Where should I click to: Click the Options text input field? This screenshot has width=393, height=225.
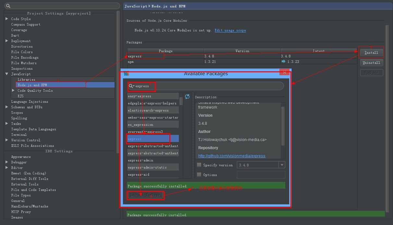(x=261, y=175)
